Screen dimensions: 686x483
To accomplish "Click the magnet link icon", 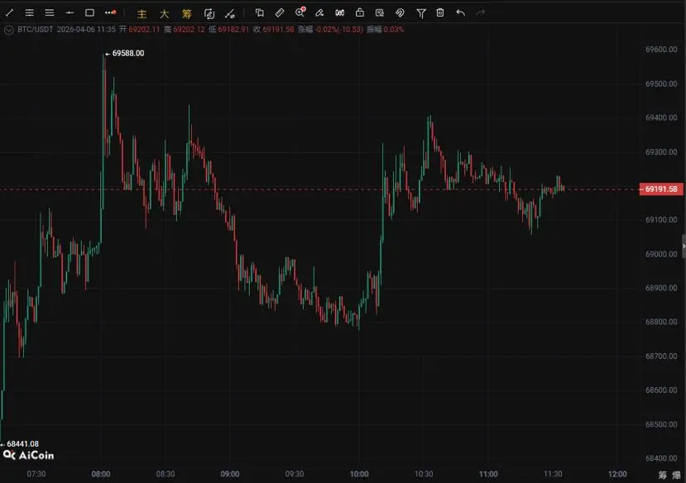I will [x=400, y=12].
